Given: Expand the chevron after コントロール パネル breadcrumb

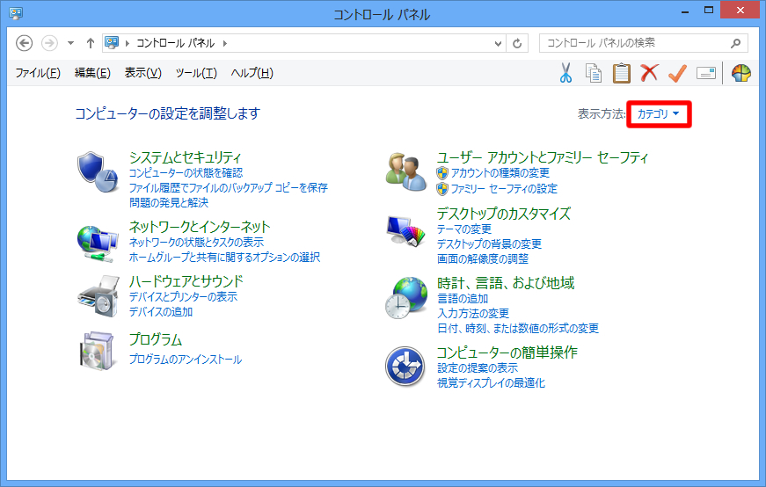Looking at the screenshot, I should point(225,43).
